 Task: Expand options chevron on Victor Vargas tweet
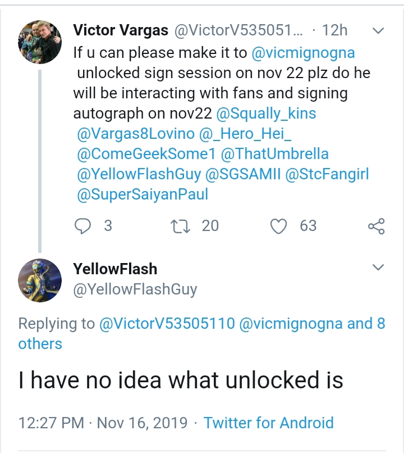378,30
